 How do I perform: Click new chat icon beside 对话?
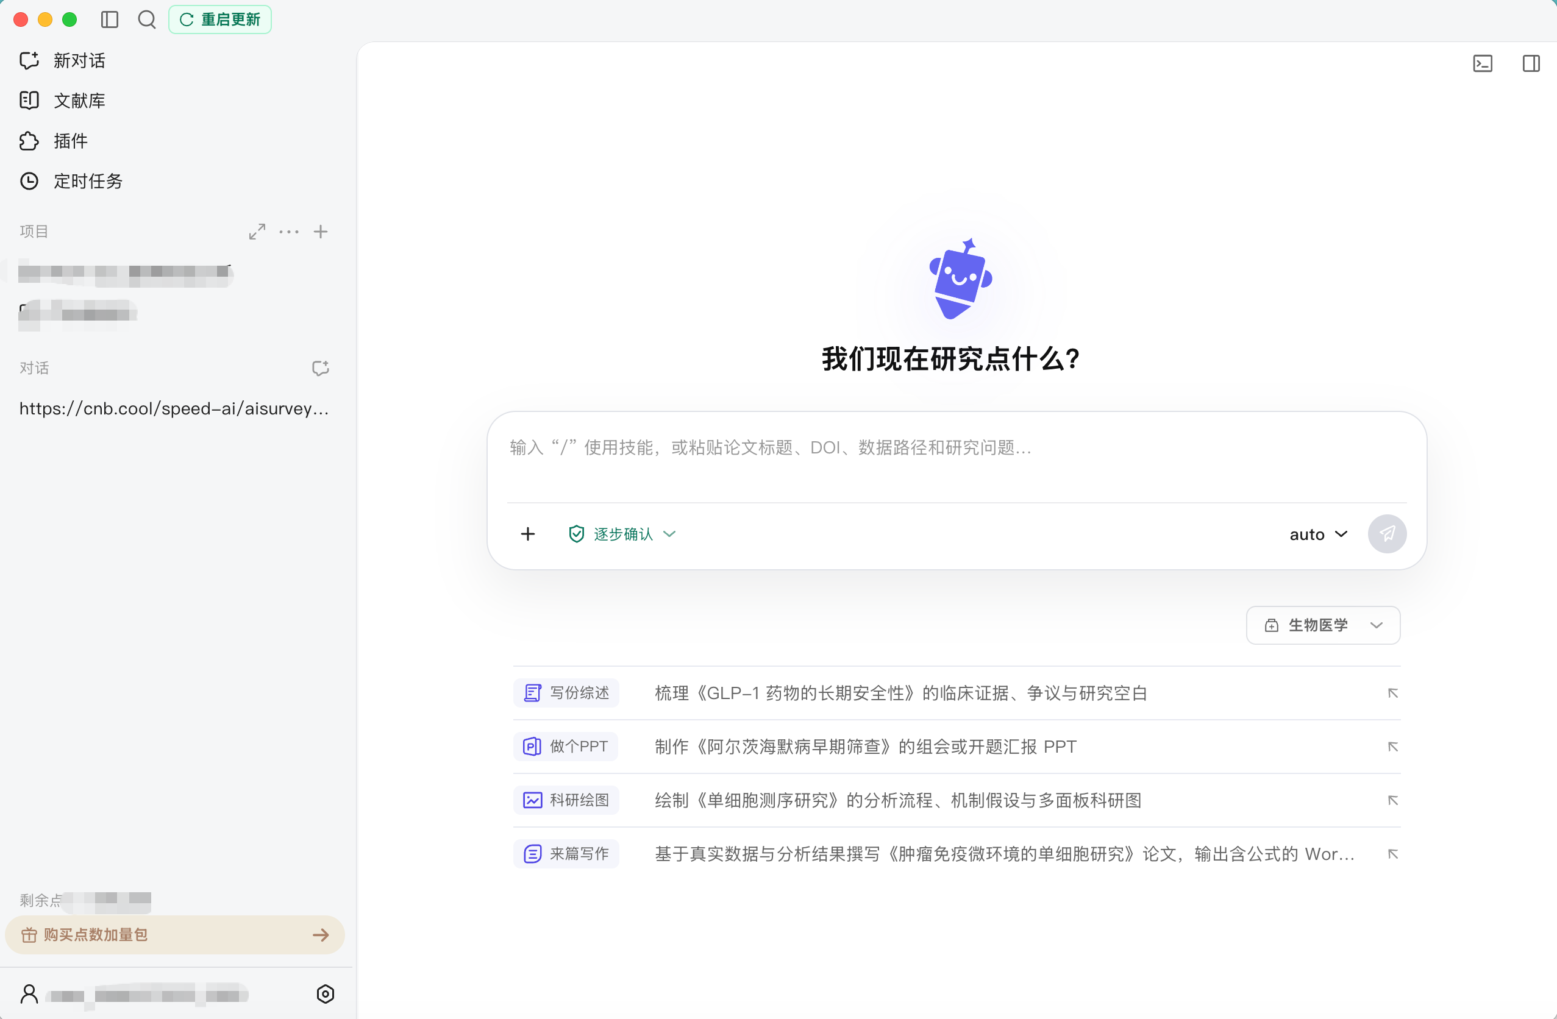point(321,368)
